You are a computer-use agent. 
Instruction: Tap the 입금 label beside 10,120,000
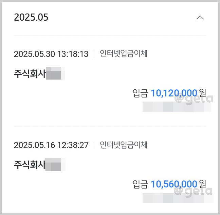click(x=140, y=93)
